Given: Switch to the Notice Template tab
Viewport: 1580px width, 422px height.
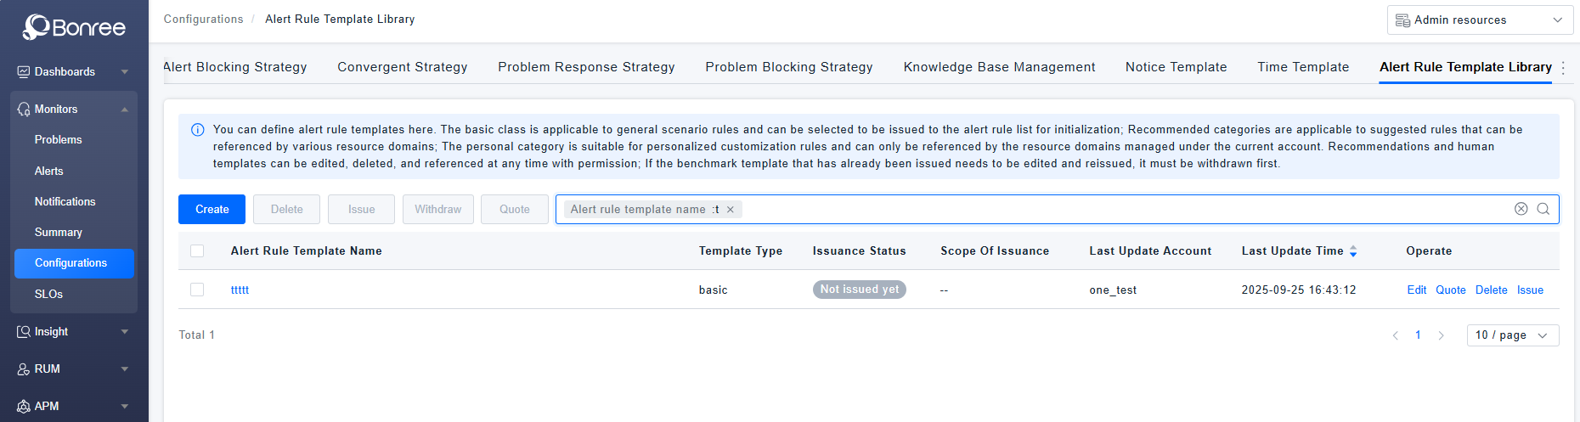Looking at the screenshot, I should click(1176, 67).
